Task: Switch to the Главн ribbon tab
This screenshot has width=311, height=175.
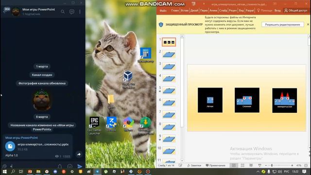Action: coord(175,11)
